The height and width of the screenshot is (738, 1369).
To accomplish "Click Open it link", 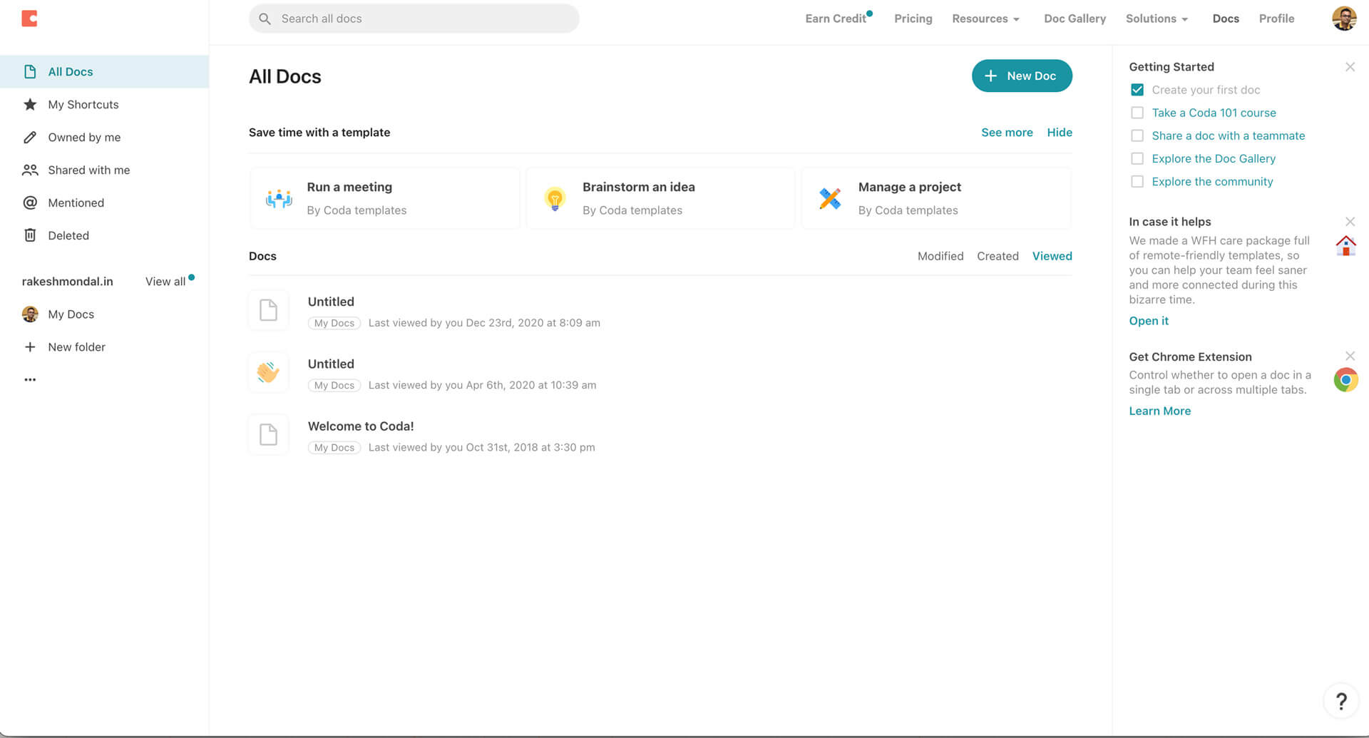I will click(1149, 321).
